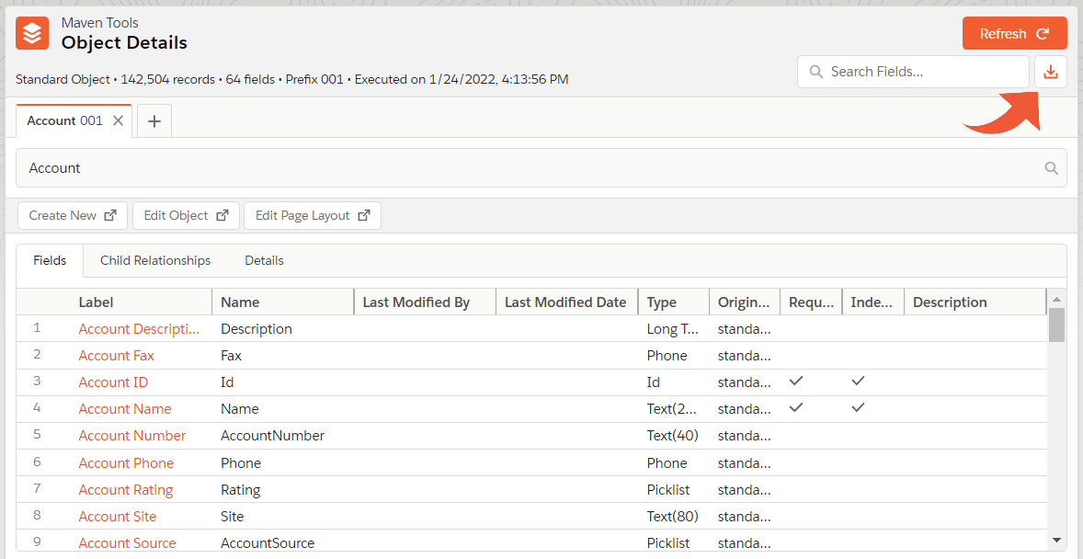1083x559 pixels.
Task: Open the Account Fax field link
Action: (x=116, y=356)
